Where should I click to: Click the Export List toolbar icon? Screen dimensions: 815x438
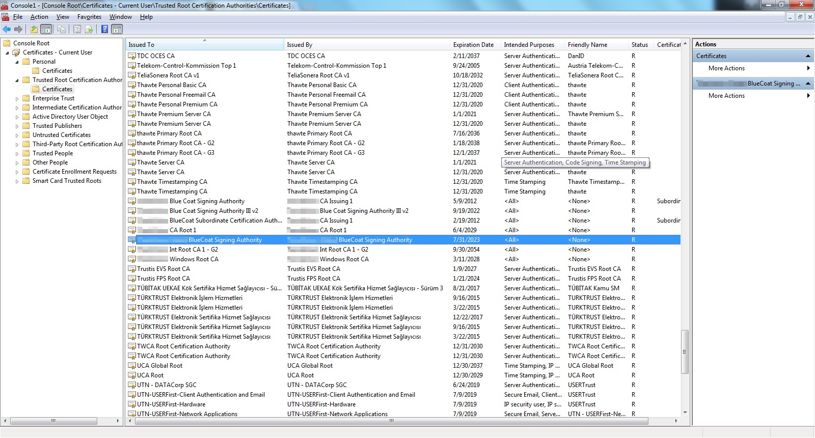click(x=89, y=30)
